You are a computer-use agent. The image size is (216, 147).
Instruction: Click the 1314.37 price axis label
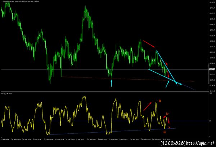click(212, 3)
